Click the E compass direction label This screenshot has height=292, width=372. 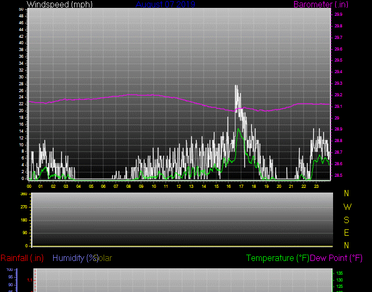point(346,233)
